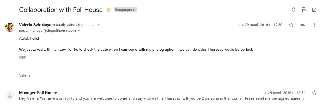Open more options menu for Valeria's message
This screenshot has height=108, width=321.
[x=314, y=25]
